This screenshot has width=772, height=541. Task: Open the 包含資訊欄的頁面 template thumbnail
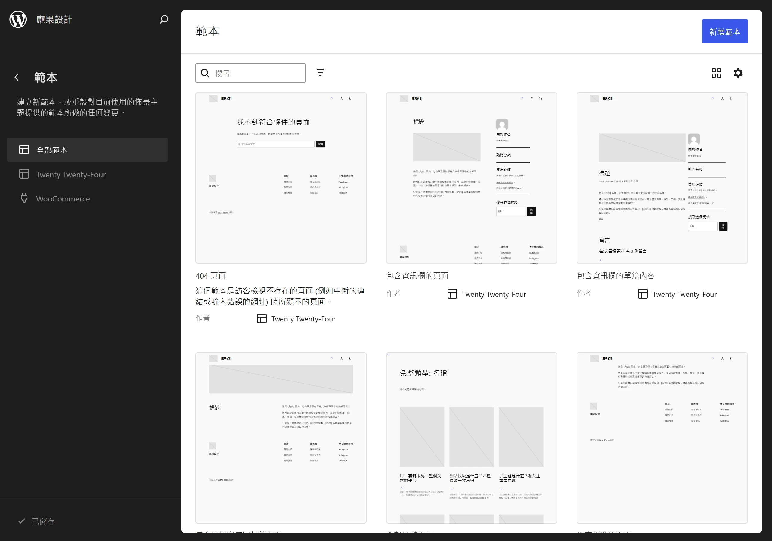[471, 178]
